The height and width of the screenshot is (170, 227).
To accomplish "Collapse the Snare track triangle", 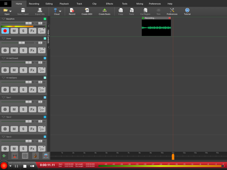I will (4, 39).
